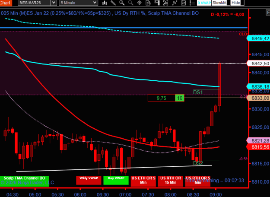The width and height of the screenshot is (270, 197).
Task: Toggle the US ETH OR 5 Min button
Action: click(x=143, y=181)
